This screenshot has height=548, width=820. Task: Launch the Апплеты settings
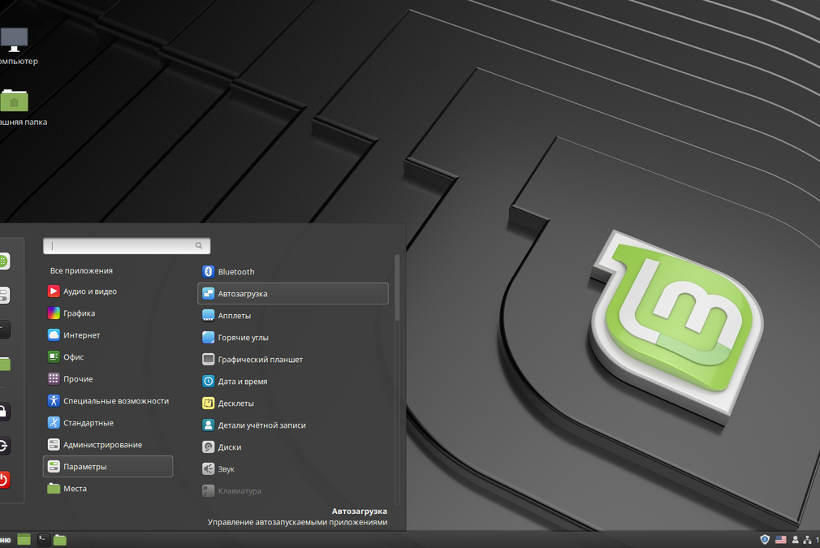[293, 315]
